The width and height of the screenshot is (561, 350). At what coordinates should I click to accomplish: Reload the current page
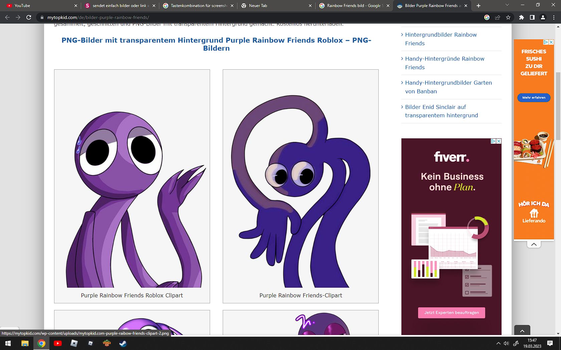click(x=29, y=17)
